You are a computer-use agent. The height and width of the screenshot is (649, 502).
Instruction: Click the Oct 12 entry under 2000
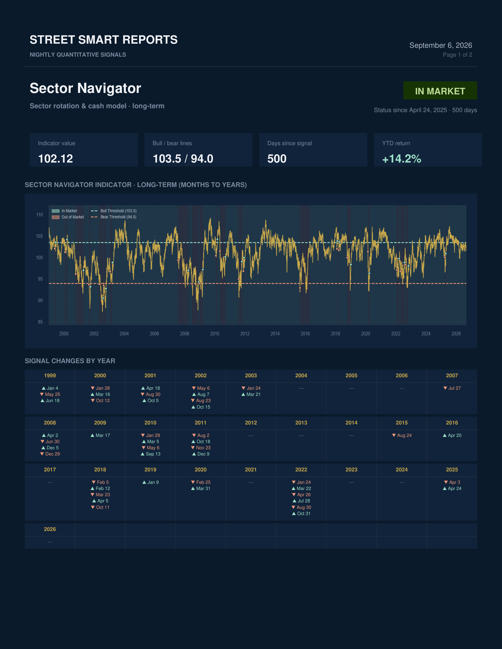pyautogui.click(x=100, y=401)
